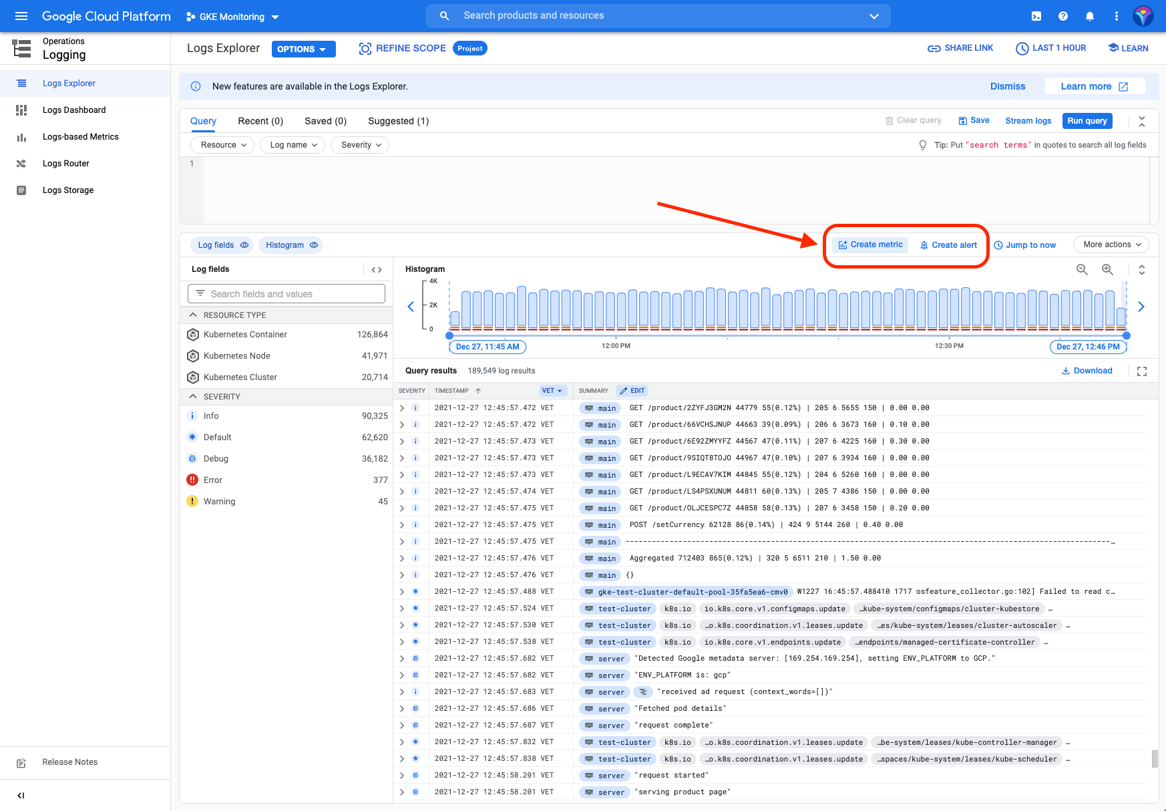Click the vertical scrollbar of log results
This screenshot has height=811, width=1166.
pyautogui.click(x=1155, y=758)
